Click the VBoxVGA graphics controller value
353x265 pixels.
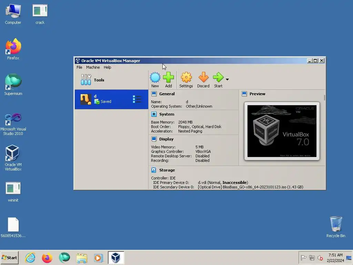(x=203, y=151)
